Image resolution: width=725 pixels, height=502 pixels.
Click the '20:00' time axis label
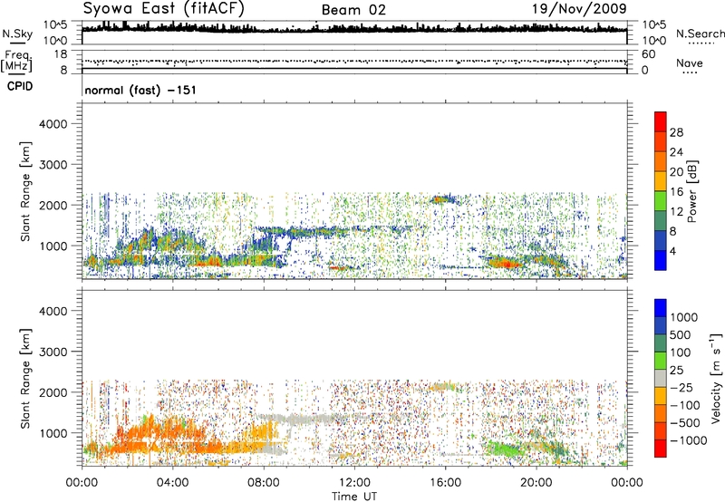536,483
